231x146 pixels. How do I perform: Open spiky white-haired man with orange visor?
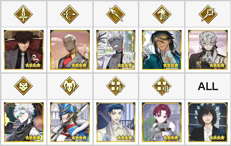pos(24,122)
